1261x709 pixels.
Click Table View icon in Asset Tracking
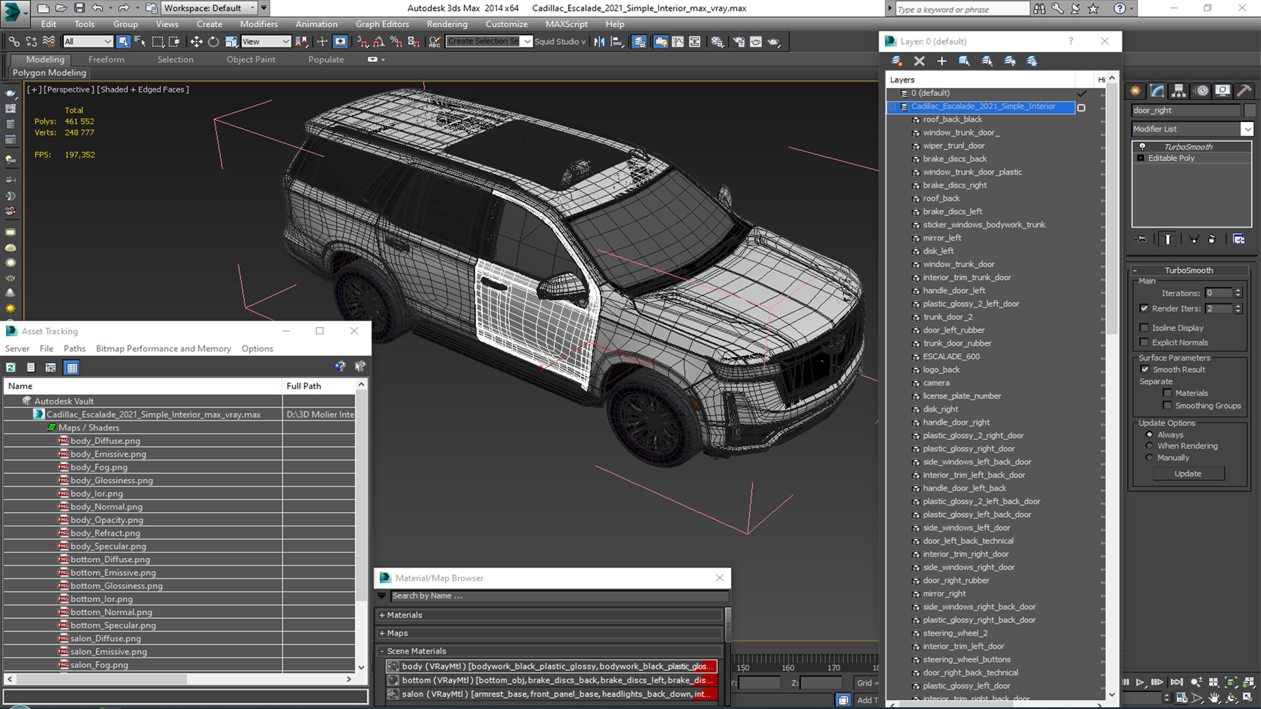coord(72,368)
